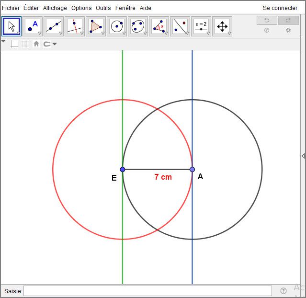This screenshot has height=298, width=306.
Task: Open Perpendicular line tool submenu arrow
Action: click(82, 33)
